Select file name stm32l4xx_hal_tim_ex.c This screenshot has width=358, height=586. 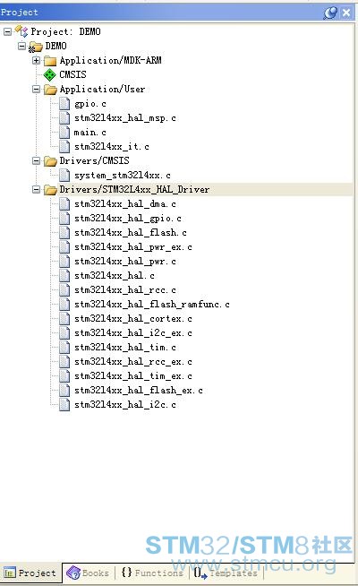click(x=133, y=376)
